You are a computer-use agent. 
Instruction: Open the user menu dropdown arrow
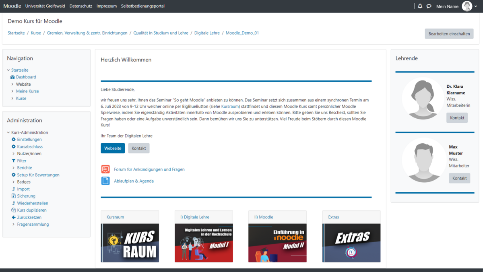coord(476,6)
